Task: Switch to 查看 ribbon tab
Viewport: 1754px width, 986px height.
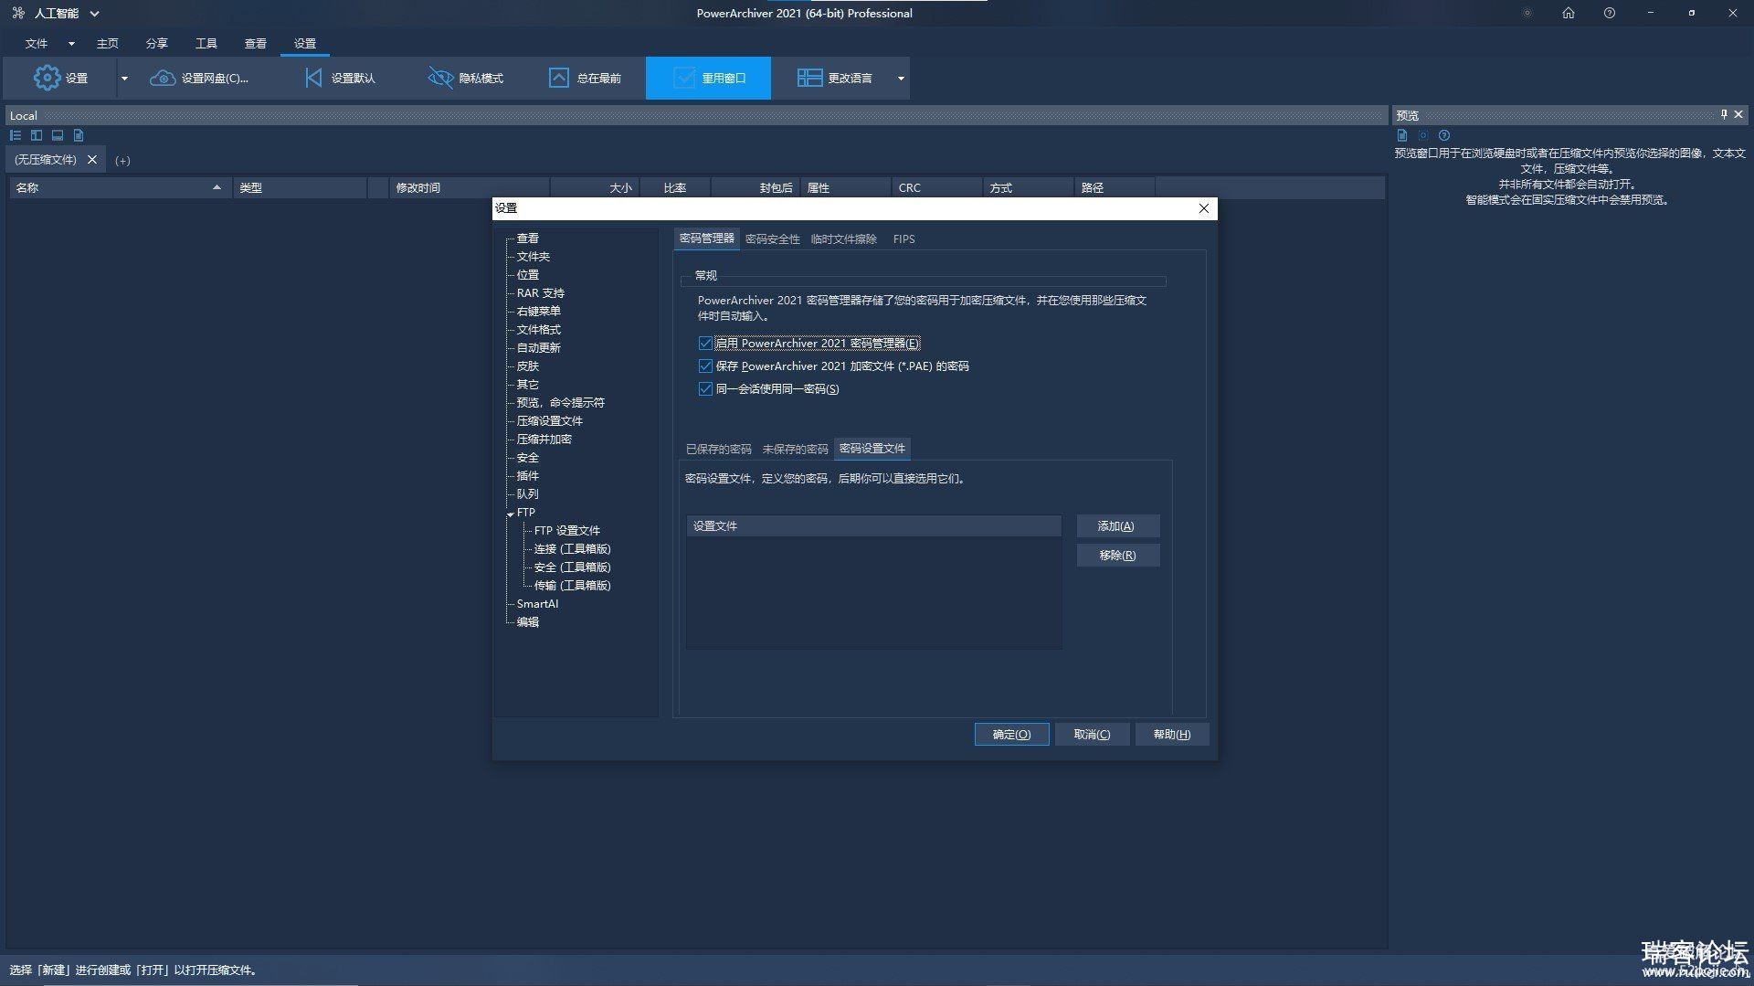Action: pyautogui.click(x=256, y=43)
